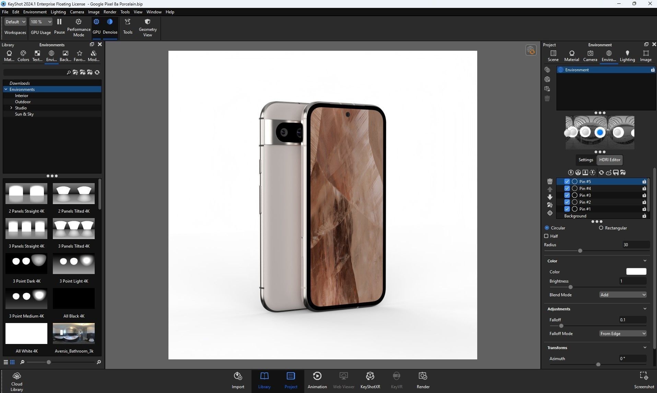Switch to the Lighting project tab
Screen dimensions: 657x393
point(627,56)
